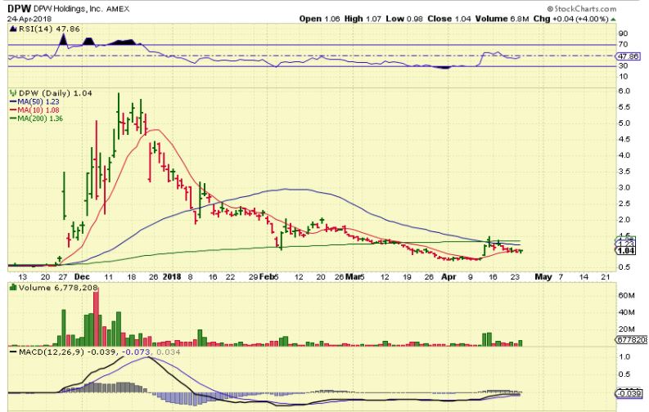Click the Low 0.98 value
The width and height of the screenshot is (649, 412).
coord(404,19)
